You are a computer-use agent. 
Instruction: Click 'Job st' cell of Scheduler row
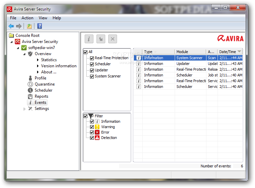click(x=213, y=75)
